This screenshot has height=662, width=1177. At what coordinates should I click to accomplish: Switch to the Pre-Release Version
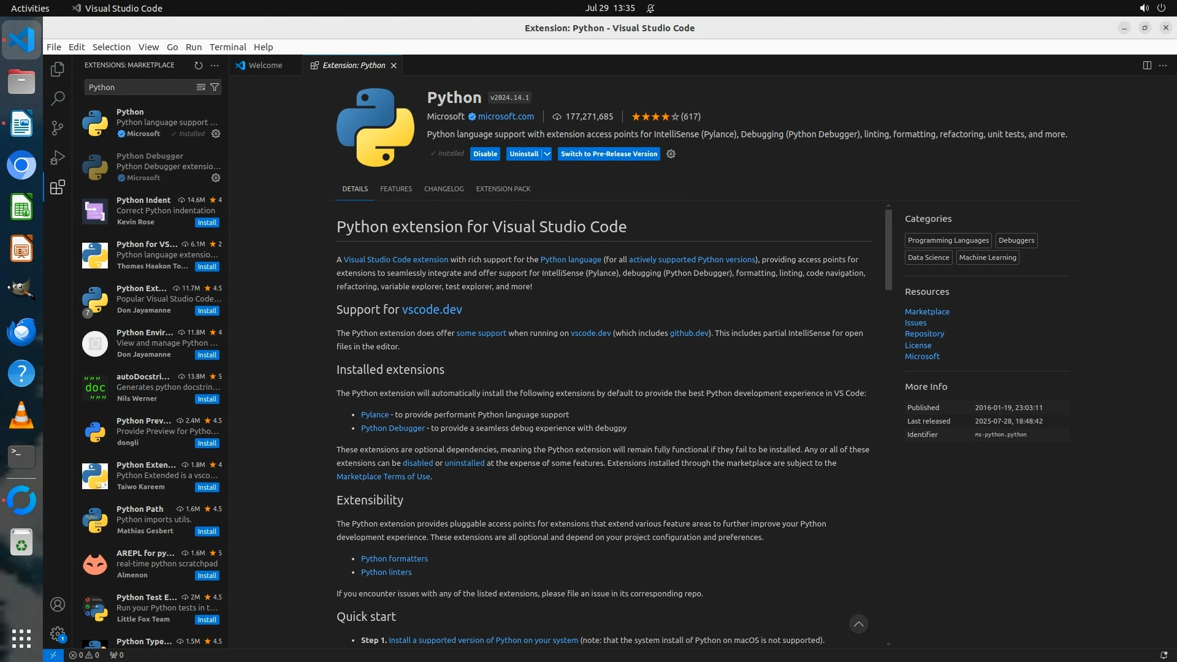[609, 154]
